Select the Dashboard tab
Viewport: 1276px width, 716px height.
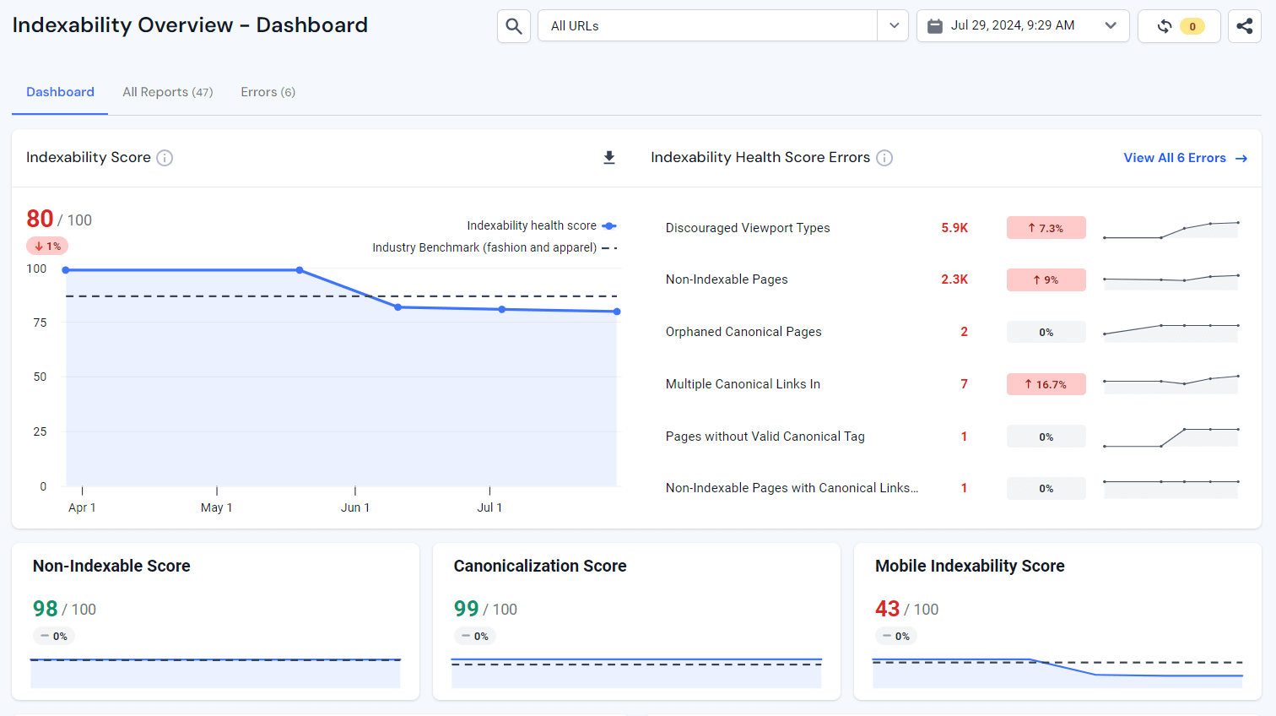coord(59,91)
